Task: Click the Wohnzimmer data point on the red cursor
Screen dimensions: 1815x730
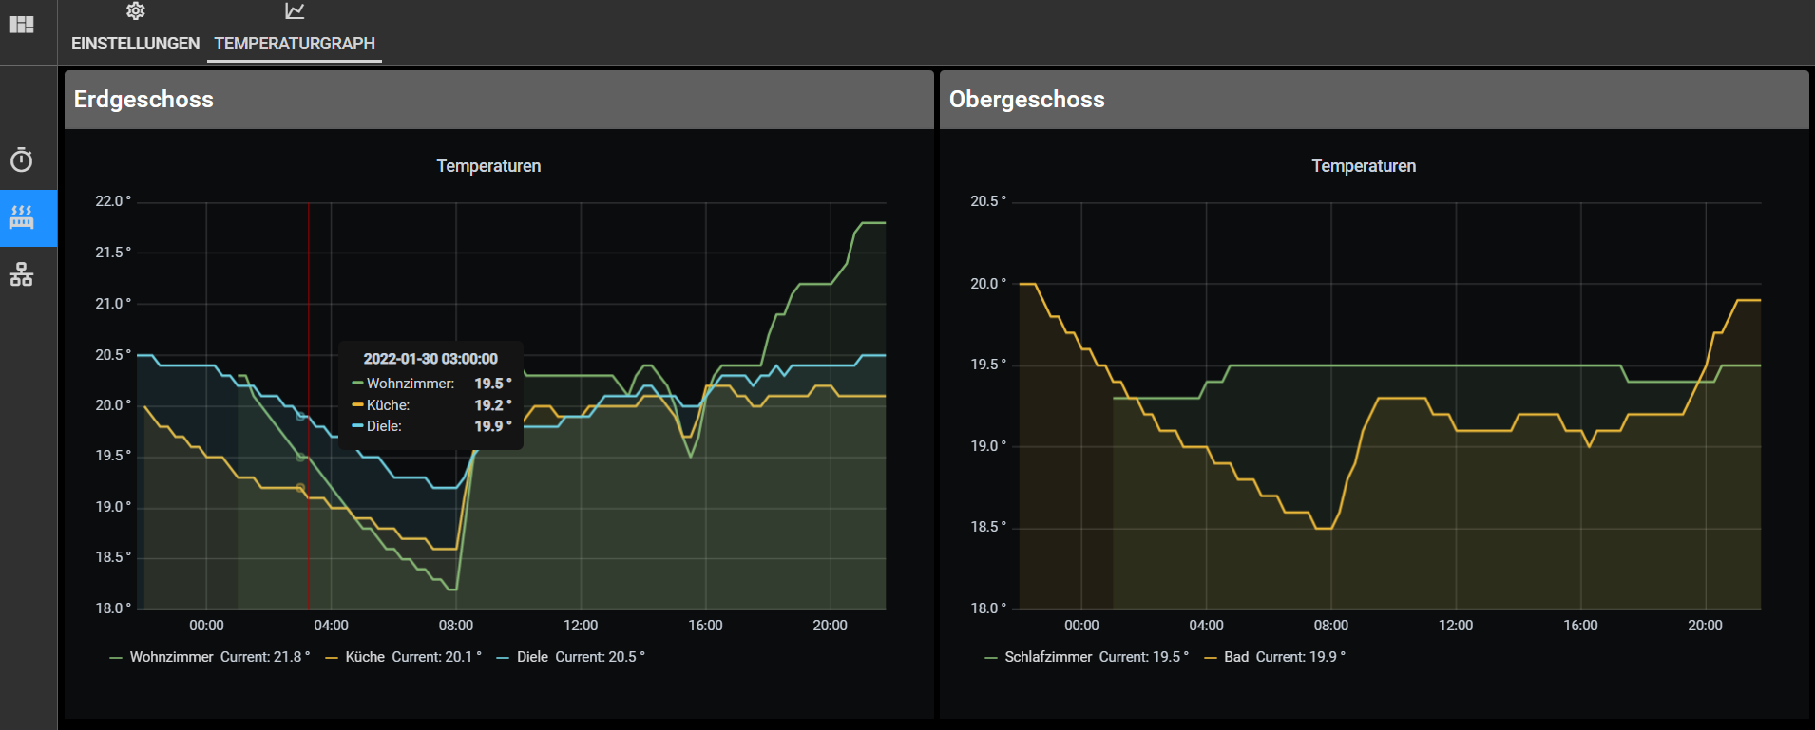Action: 301,457
